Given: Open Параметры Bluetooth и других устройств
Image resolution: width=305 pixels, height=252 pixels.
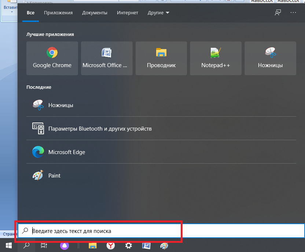Looking at the screenshot, I should pyautogui.click(x=161, y=128).
